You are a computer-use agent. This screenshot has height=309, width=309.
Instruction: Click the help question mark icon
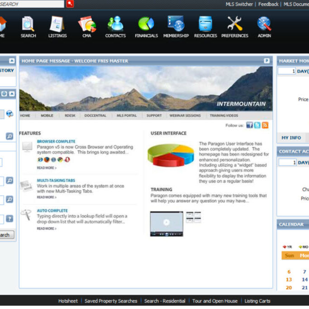[x=10, y=219]
